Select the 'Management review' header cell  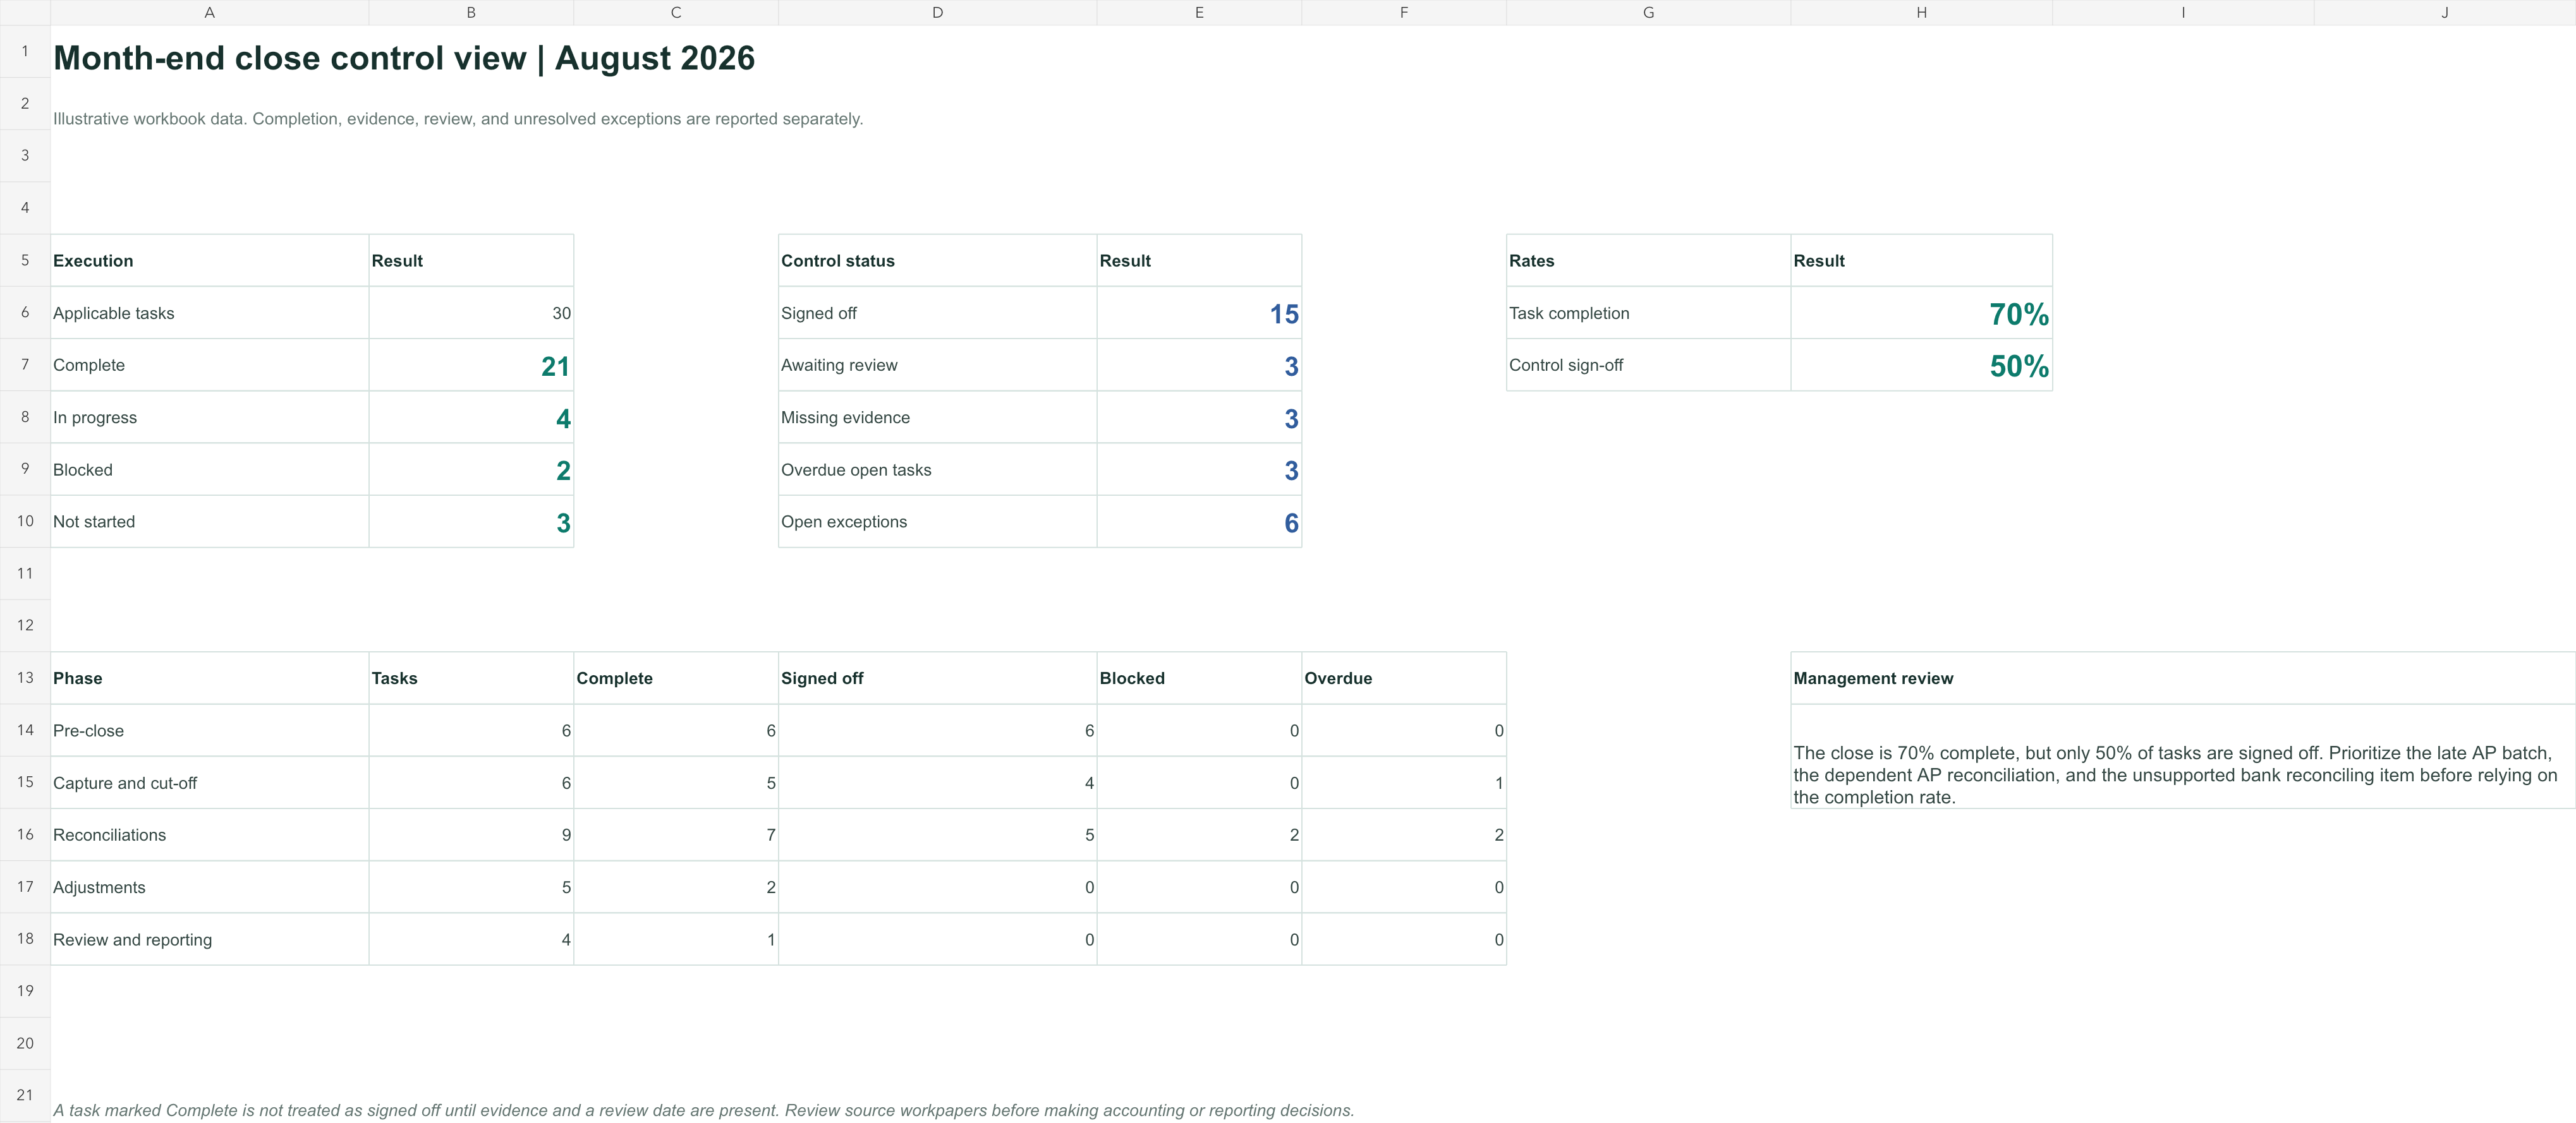click(2183, 678)
